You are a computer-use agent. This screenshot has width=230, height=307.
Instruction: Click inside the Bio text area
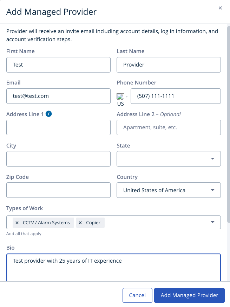pyautogui.click(x=113, y=269)
